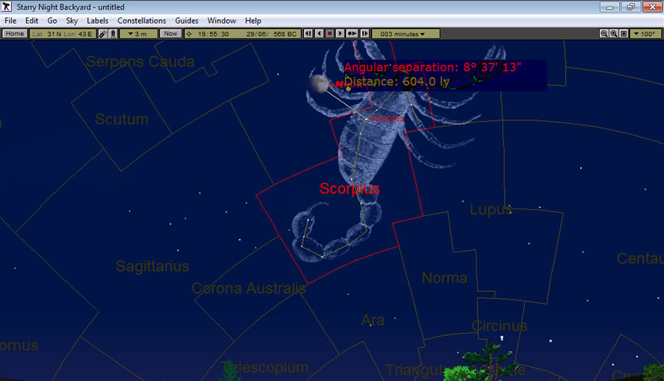Click the Norma constellation label
The height and width of the screenshot is (381, 664).
pyautogui.click(x=444, y=278)
